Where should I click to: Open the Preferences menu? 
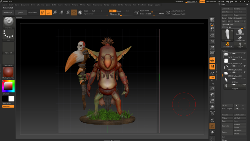coord(98,5)
